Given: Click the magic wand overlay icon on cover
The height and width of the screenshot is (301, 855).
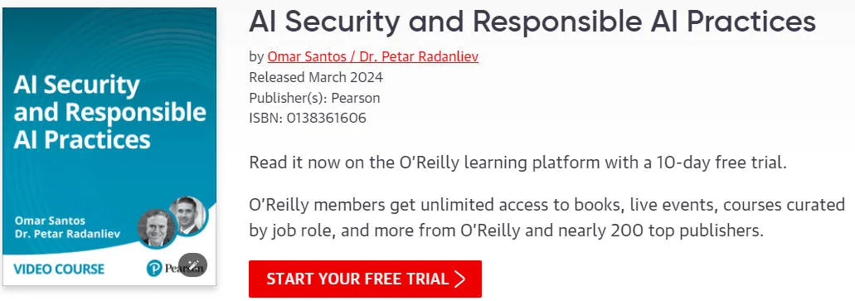Looking at the screenshot, I should (x=192, y=265).
